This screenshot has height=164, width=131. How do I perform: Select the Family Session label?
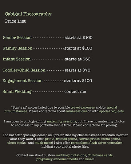pyautogui.click(x=18, y=48)
